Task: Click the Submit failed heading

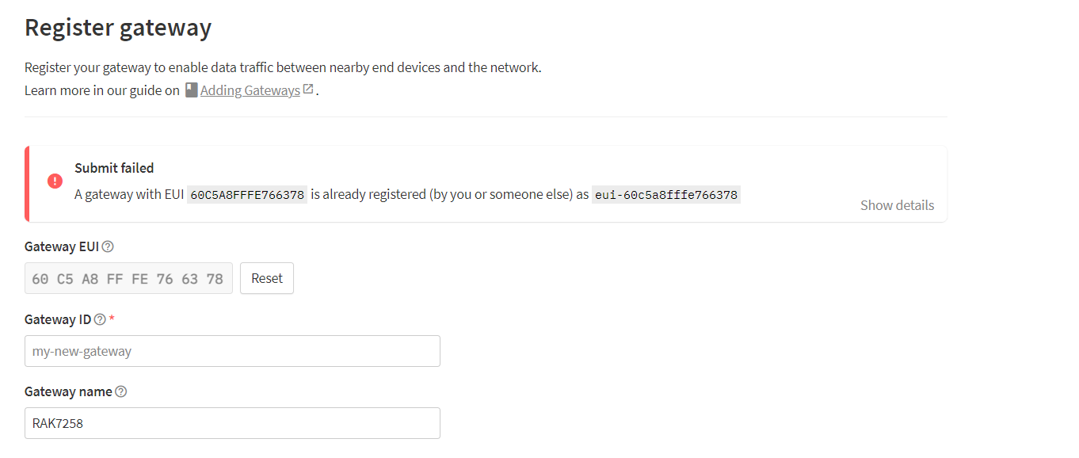Action: click(x=114, y=168)
